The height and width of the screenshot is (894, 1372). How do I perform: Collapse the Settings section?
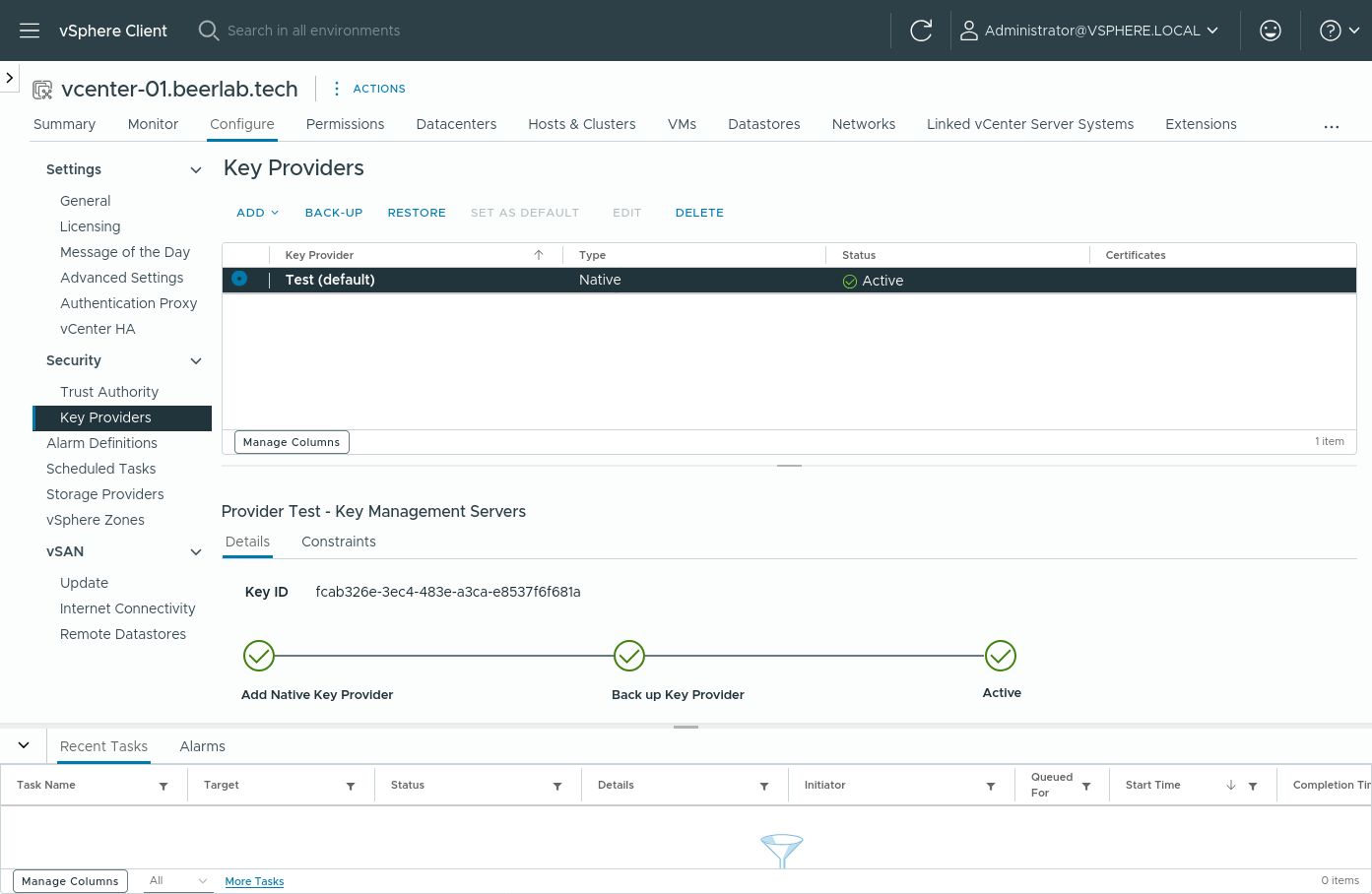click(196, 170)
